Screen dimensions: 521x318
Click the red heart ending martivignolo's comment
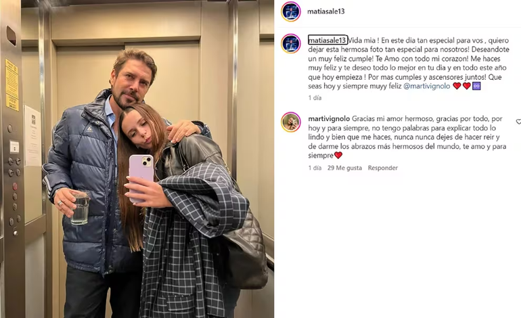pyautogui.click(x=338, y=155)
